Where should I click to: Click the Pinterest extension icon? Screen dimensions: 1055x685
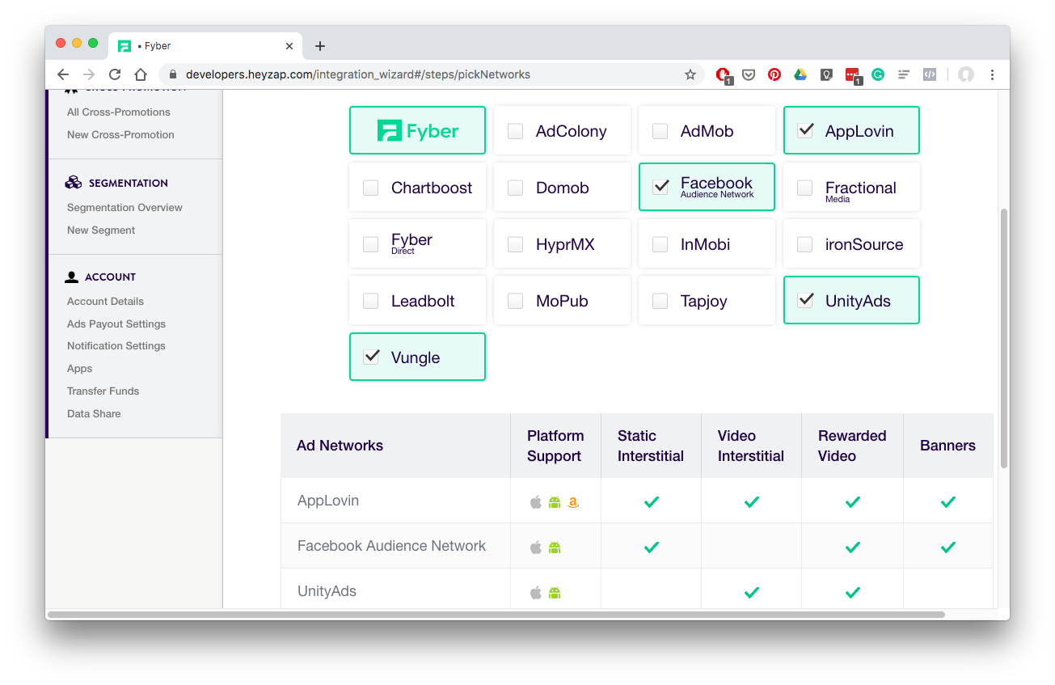coord(774,74)
